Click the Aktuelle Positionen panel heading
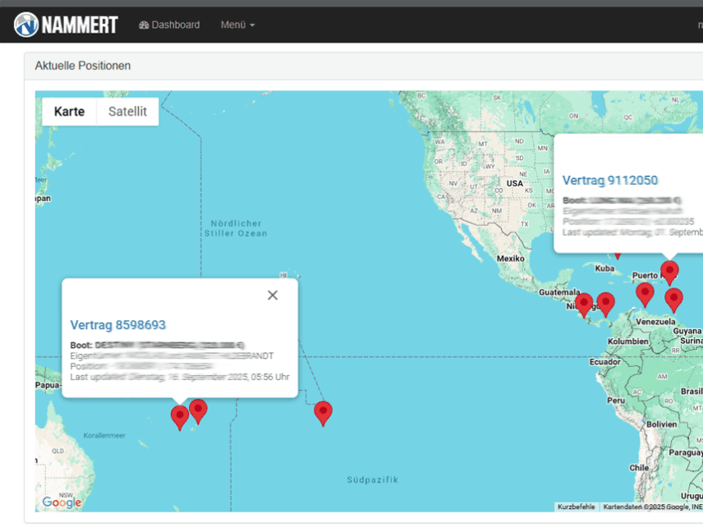 (x=83, y=66)
